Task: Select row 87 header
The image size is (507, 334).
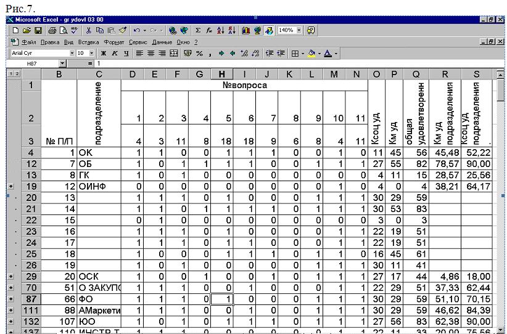Action: click(x=31, y=299)
